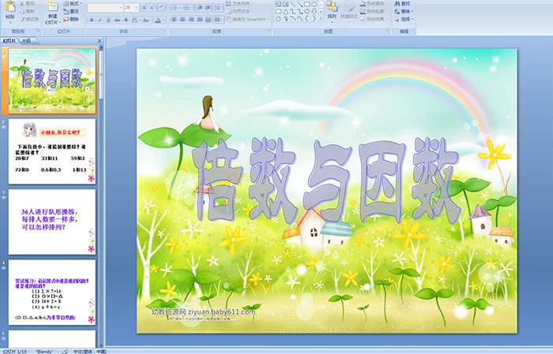Select slide 2 thumbnail with 小朋友 question
The height and width of the screenshot is (354, 553).
click(52, 151)
